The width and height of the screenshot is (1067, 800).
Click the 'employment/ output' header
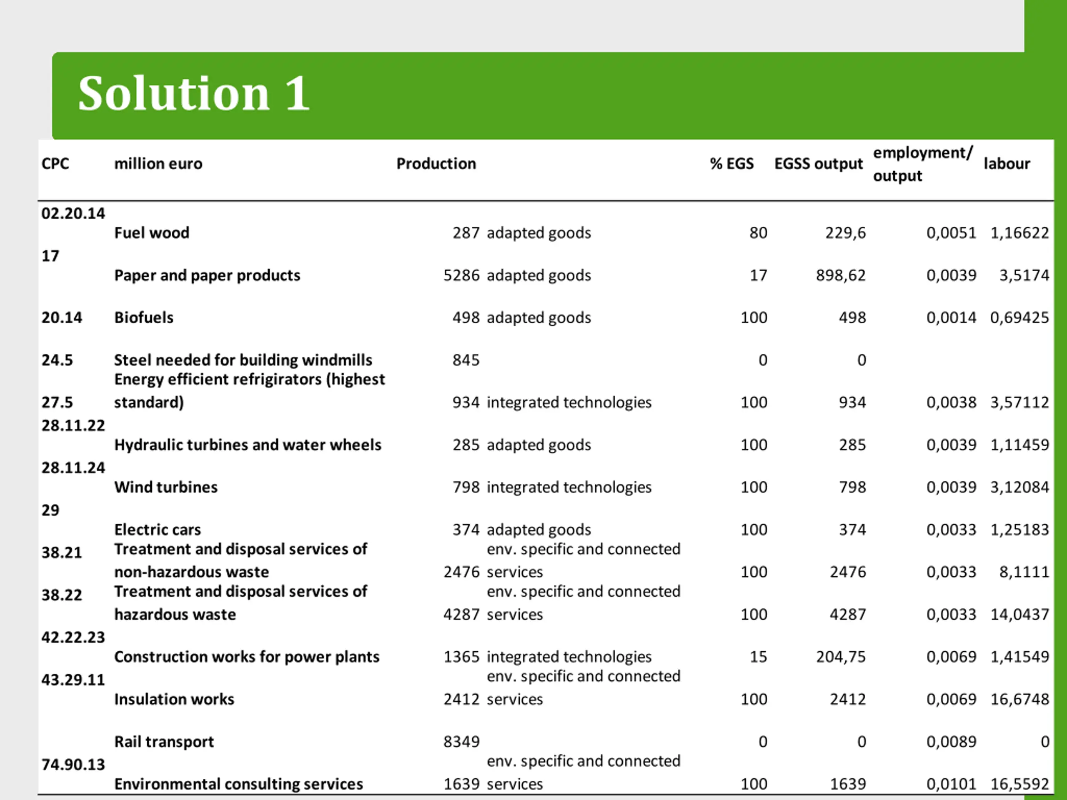click(922, 164)
